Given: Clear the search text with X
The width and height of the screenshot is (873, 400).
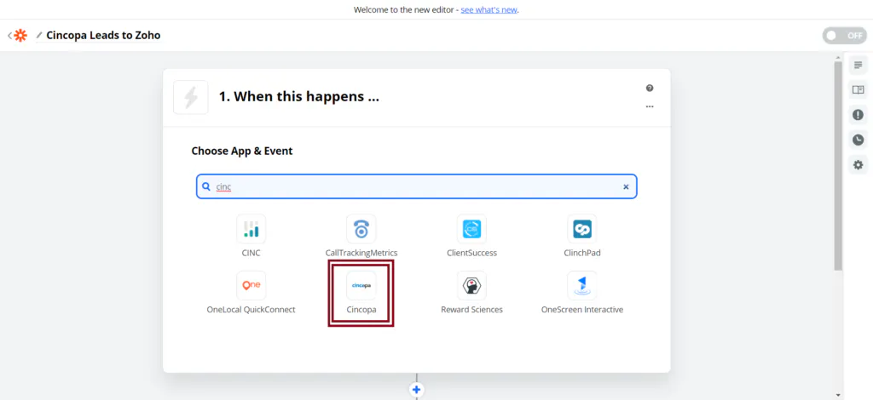Looking at the screenshot, I should point(626,187).
